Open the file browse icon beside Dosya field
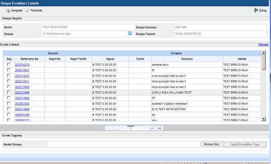271x164 pixels. [130, 33]
